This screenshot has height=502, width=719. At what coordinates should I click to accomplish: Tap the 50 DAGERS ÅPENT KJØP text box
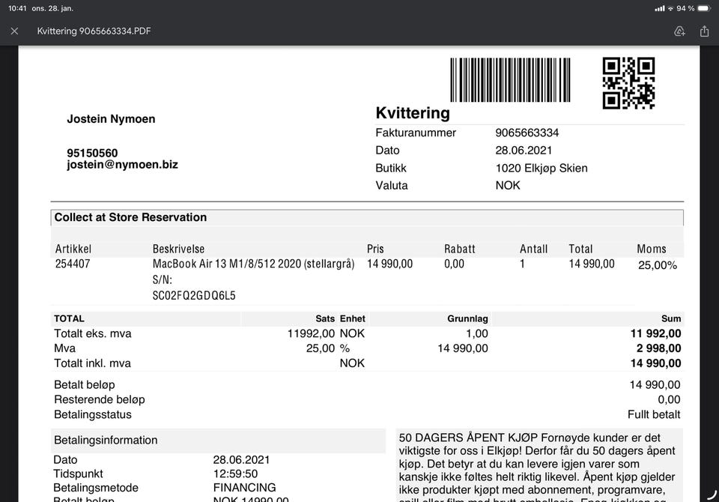pyautogui.click(x=539, y=465)
